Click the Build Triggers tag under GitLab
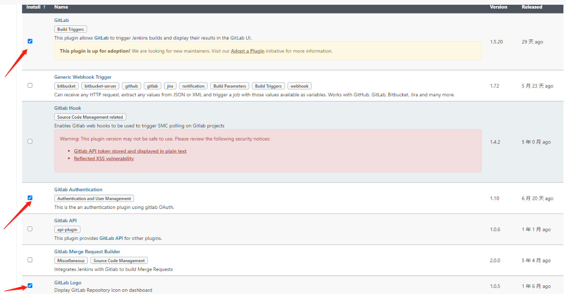Image resolution: width=566 pixels, height=294 pixels. pyautogui.click(x=71, y=29)
